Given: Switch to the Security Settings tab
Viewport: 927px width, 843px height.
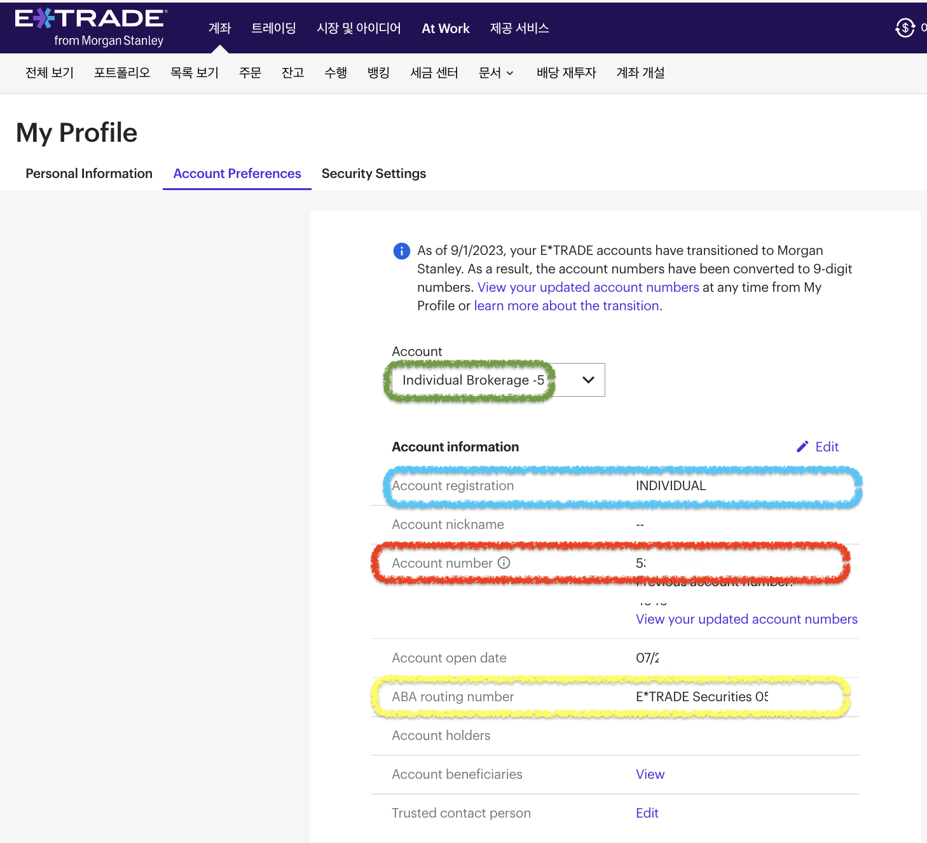Looking at the screenshot, I should tap(374, 174).
